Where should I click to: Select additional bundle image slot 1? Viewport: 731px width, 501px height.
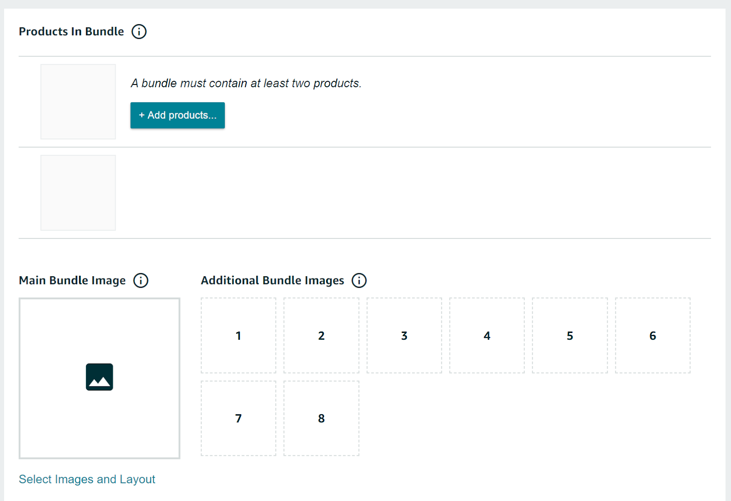(238, 336)
